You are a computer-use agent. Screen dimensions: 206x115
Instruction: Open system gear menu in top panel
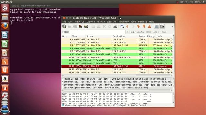pyautogui.click(x=203, y=2)
